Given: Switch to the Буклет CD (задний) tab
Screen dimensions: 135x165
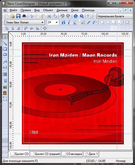Looking at the screenshot, I should coord(46,154).
